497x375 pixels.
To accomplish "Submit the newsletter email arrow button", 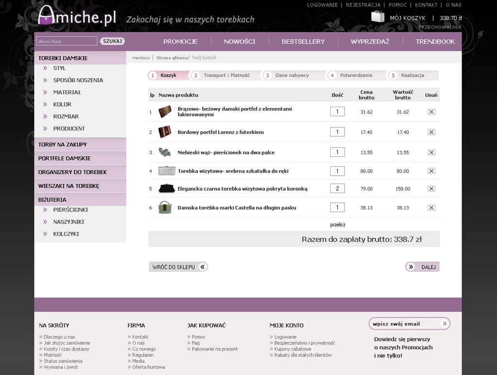I will click(444, 324).
